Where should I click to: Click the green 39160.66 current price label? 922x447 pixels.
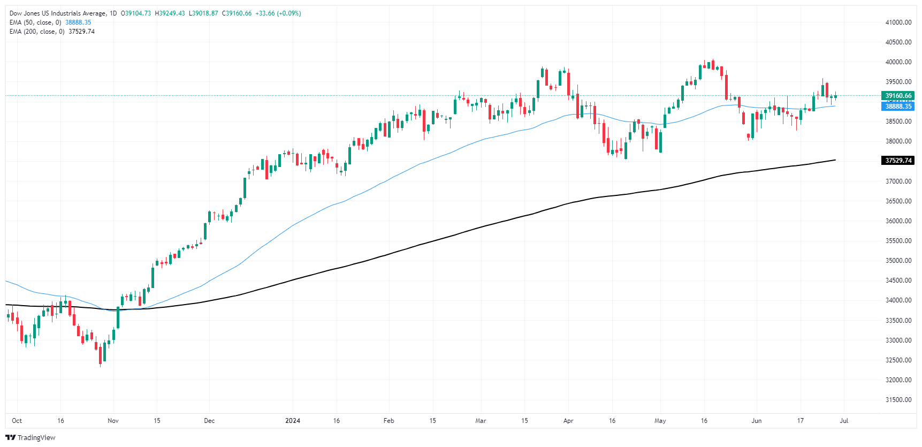click(898, 96)
